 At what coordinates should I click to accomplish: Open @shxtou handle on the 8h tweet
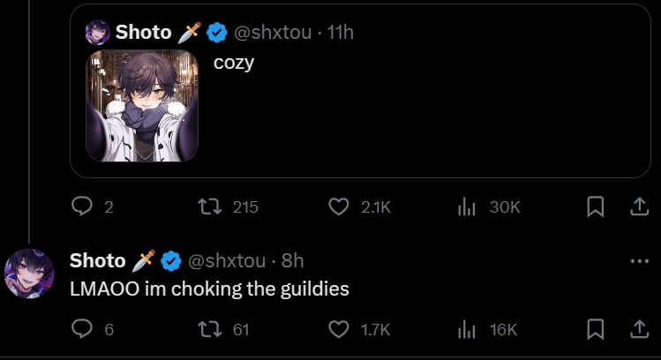(227, 261)
